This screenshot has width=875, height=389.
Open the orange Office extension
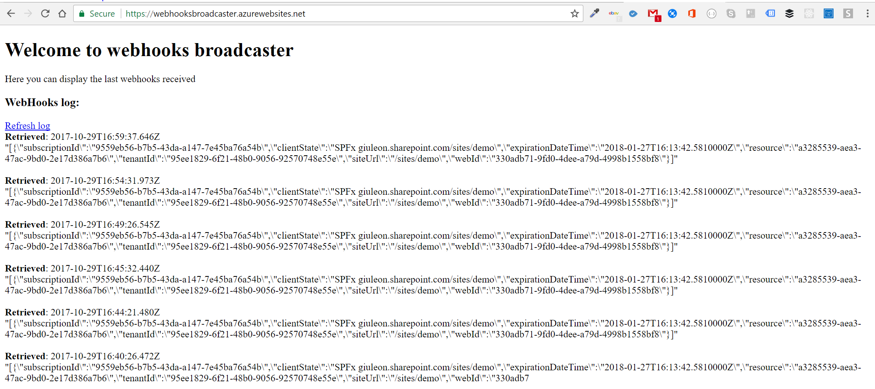[692, 14]
